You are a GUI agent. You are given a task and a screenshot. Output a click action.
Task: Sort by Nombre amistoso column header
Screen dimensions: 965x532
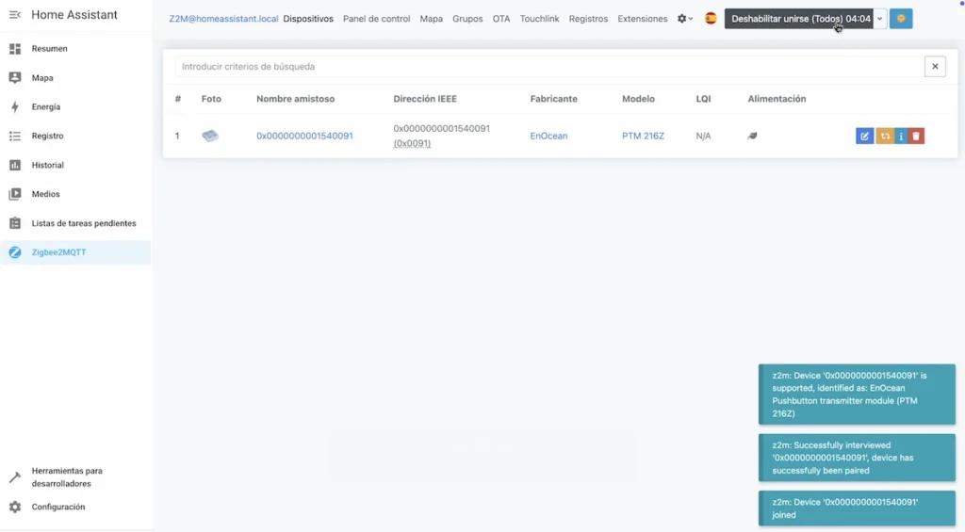[295, 99]
